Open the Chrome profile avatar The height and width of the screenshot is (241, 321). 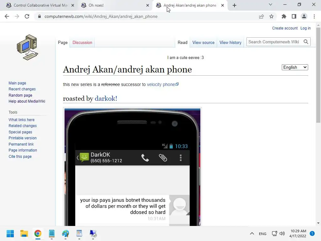(304, 16)
